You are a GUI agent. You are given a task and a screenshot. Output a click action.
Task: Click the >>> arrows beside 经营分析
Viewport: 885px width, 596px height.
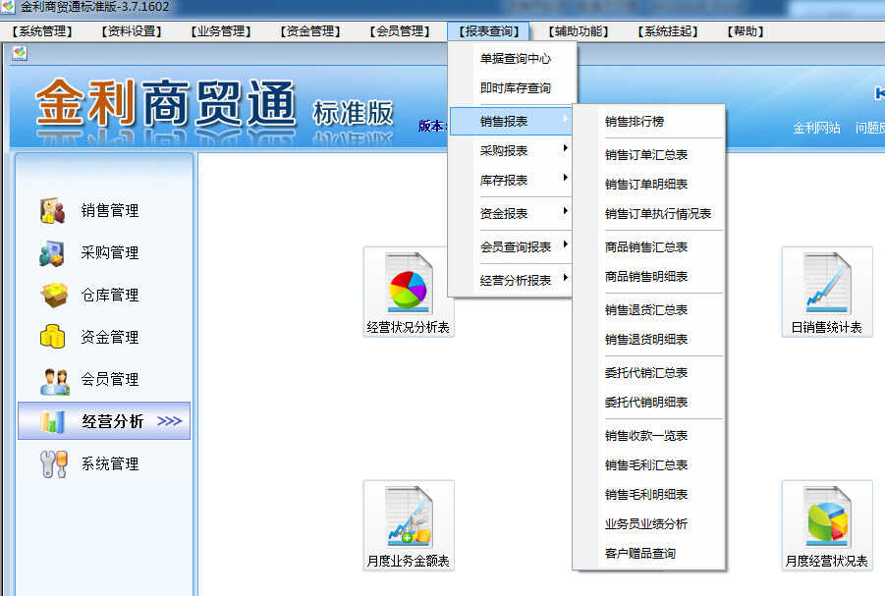click(x=169, y=421)
